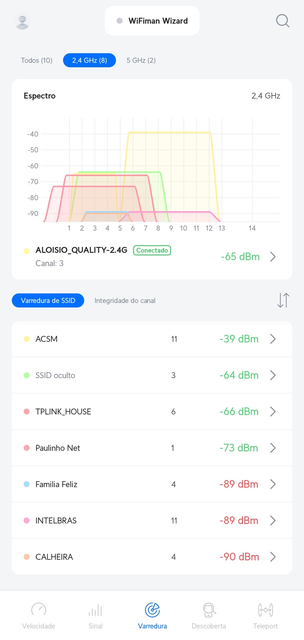This screenshot has width=304, height=640.
Task: Tap the WiFiman Wizard button
Action: point(152,21)
